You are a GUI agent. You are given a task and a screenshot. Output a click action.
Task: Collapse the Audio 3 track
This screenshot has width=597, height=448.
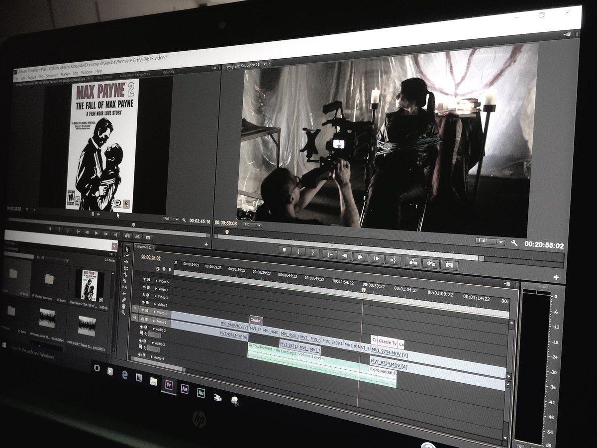coord(152,343)
